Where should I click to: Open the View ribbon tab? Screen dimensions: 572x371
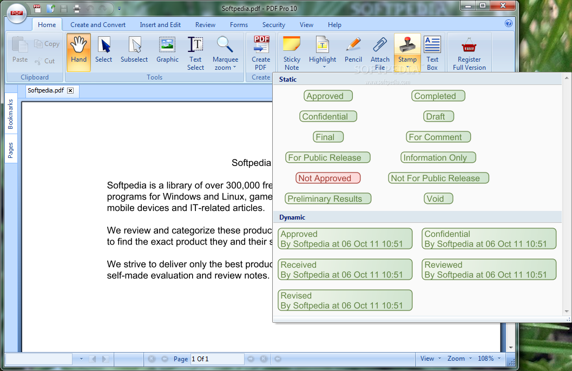[x=306, y=25]
